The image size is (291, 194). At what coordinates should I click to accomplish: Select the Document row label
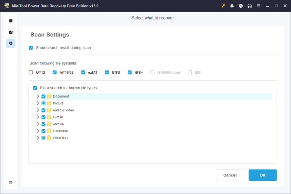61,96
